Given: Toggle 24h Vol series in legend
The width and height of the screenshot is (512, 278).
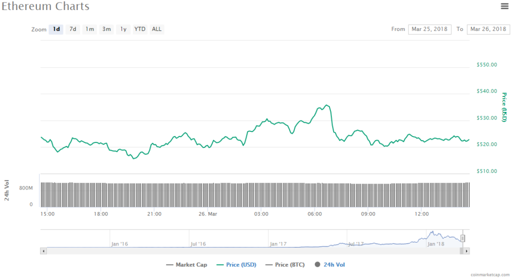Looking at the screenshot, I should 330,264.
